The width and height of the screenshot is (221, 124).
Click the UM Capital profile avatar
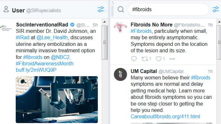click(x=120, y=74)
